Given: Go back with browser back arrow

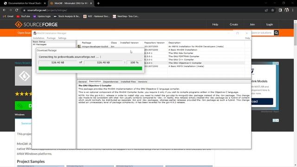Looking at the screenshot, I should point(4,10).
